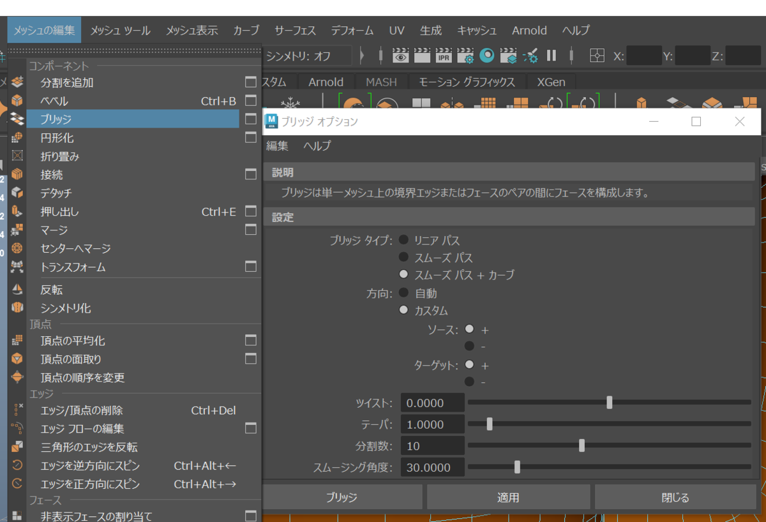The width and height of the screenshot is (766, 522).
Task: Choose ソース minus direction
Action: [x=470, y=346]
